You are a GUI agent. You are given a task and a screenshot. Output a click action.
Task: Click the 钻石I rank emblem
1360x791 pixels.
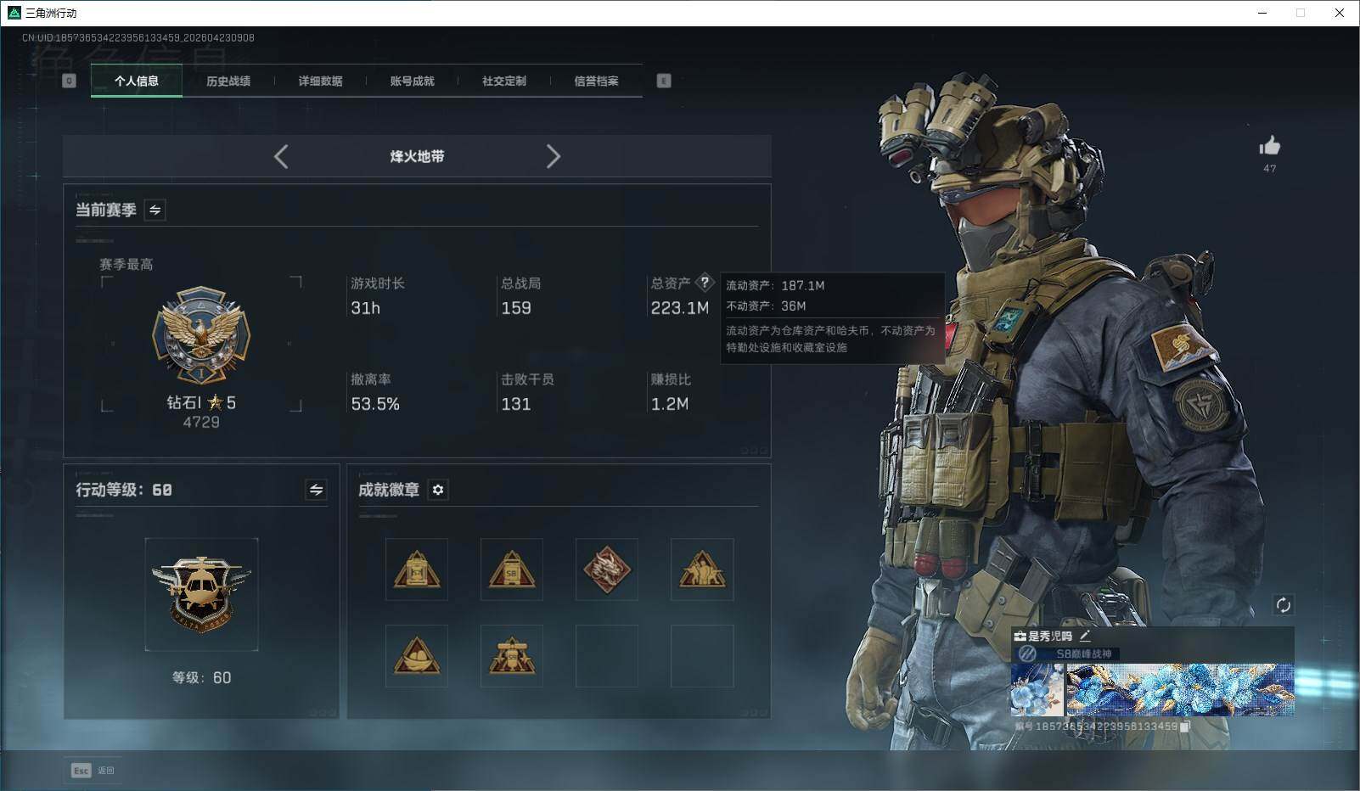[201, 338]
